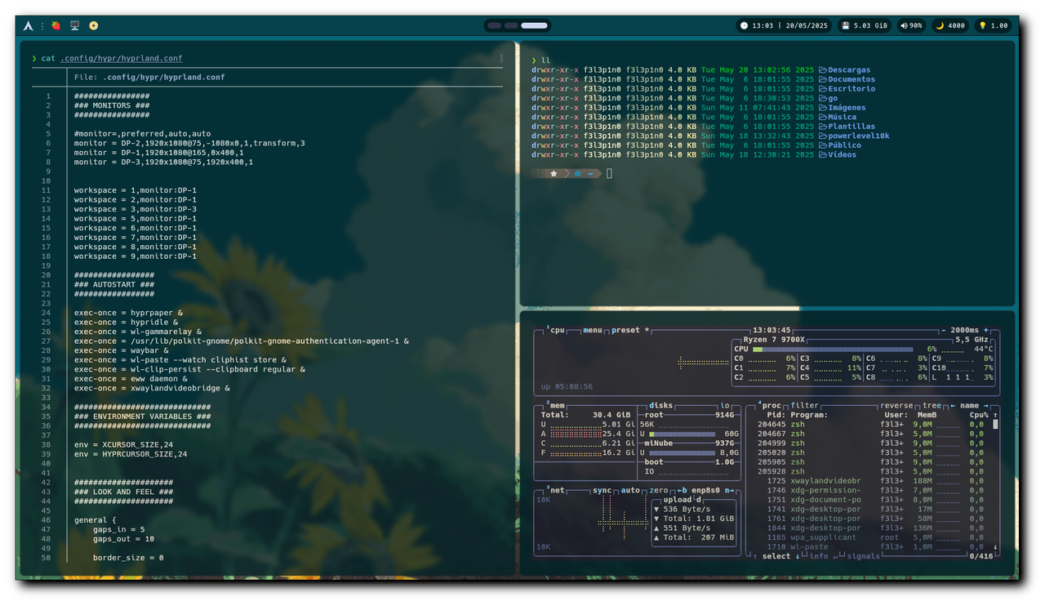Click the strawberry icon in the top bar
The image size is (1045, 606).
coord(56,25)
